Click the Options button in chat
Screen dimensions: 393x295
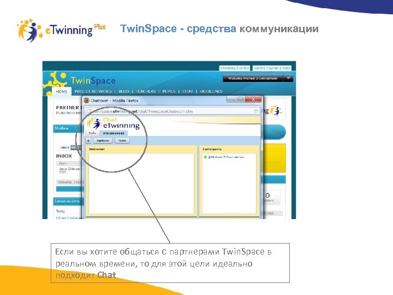coord(103,140)
